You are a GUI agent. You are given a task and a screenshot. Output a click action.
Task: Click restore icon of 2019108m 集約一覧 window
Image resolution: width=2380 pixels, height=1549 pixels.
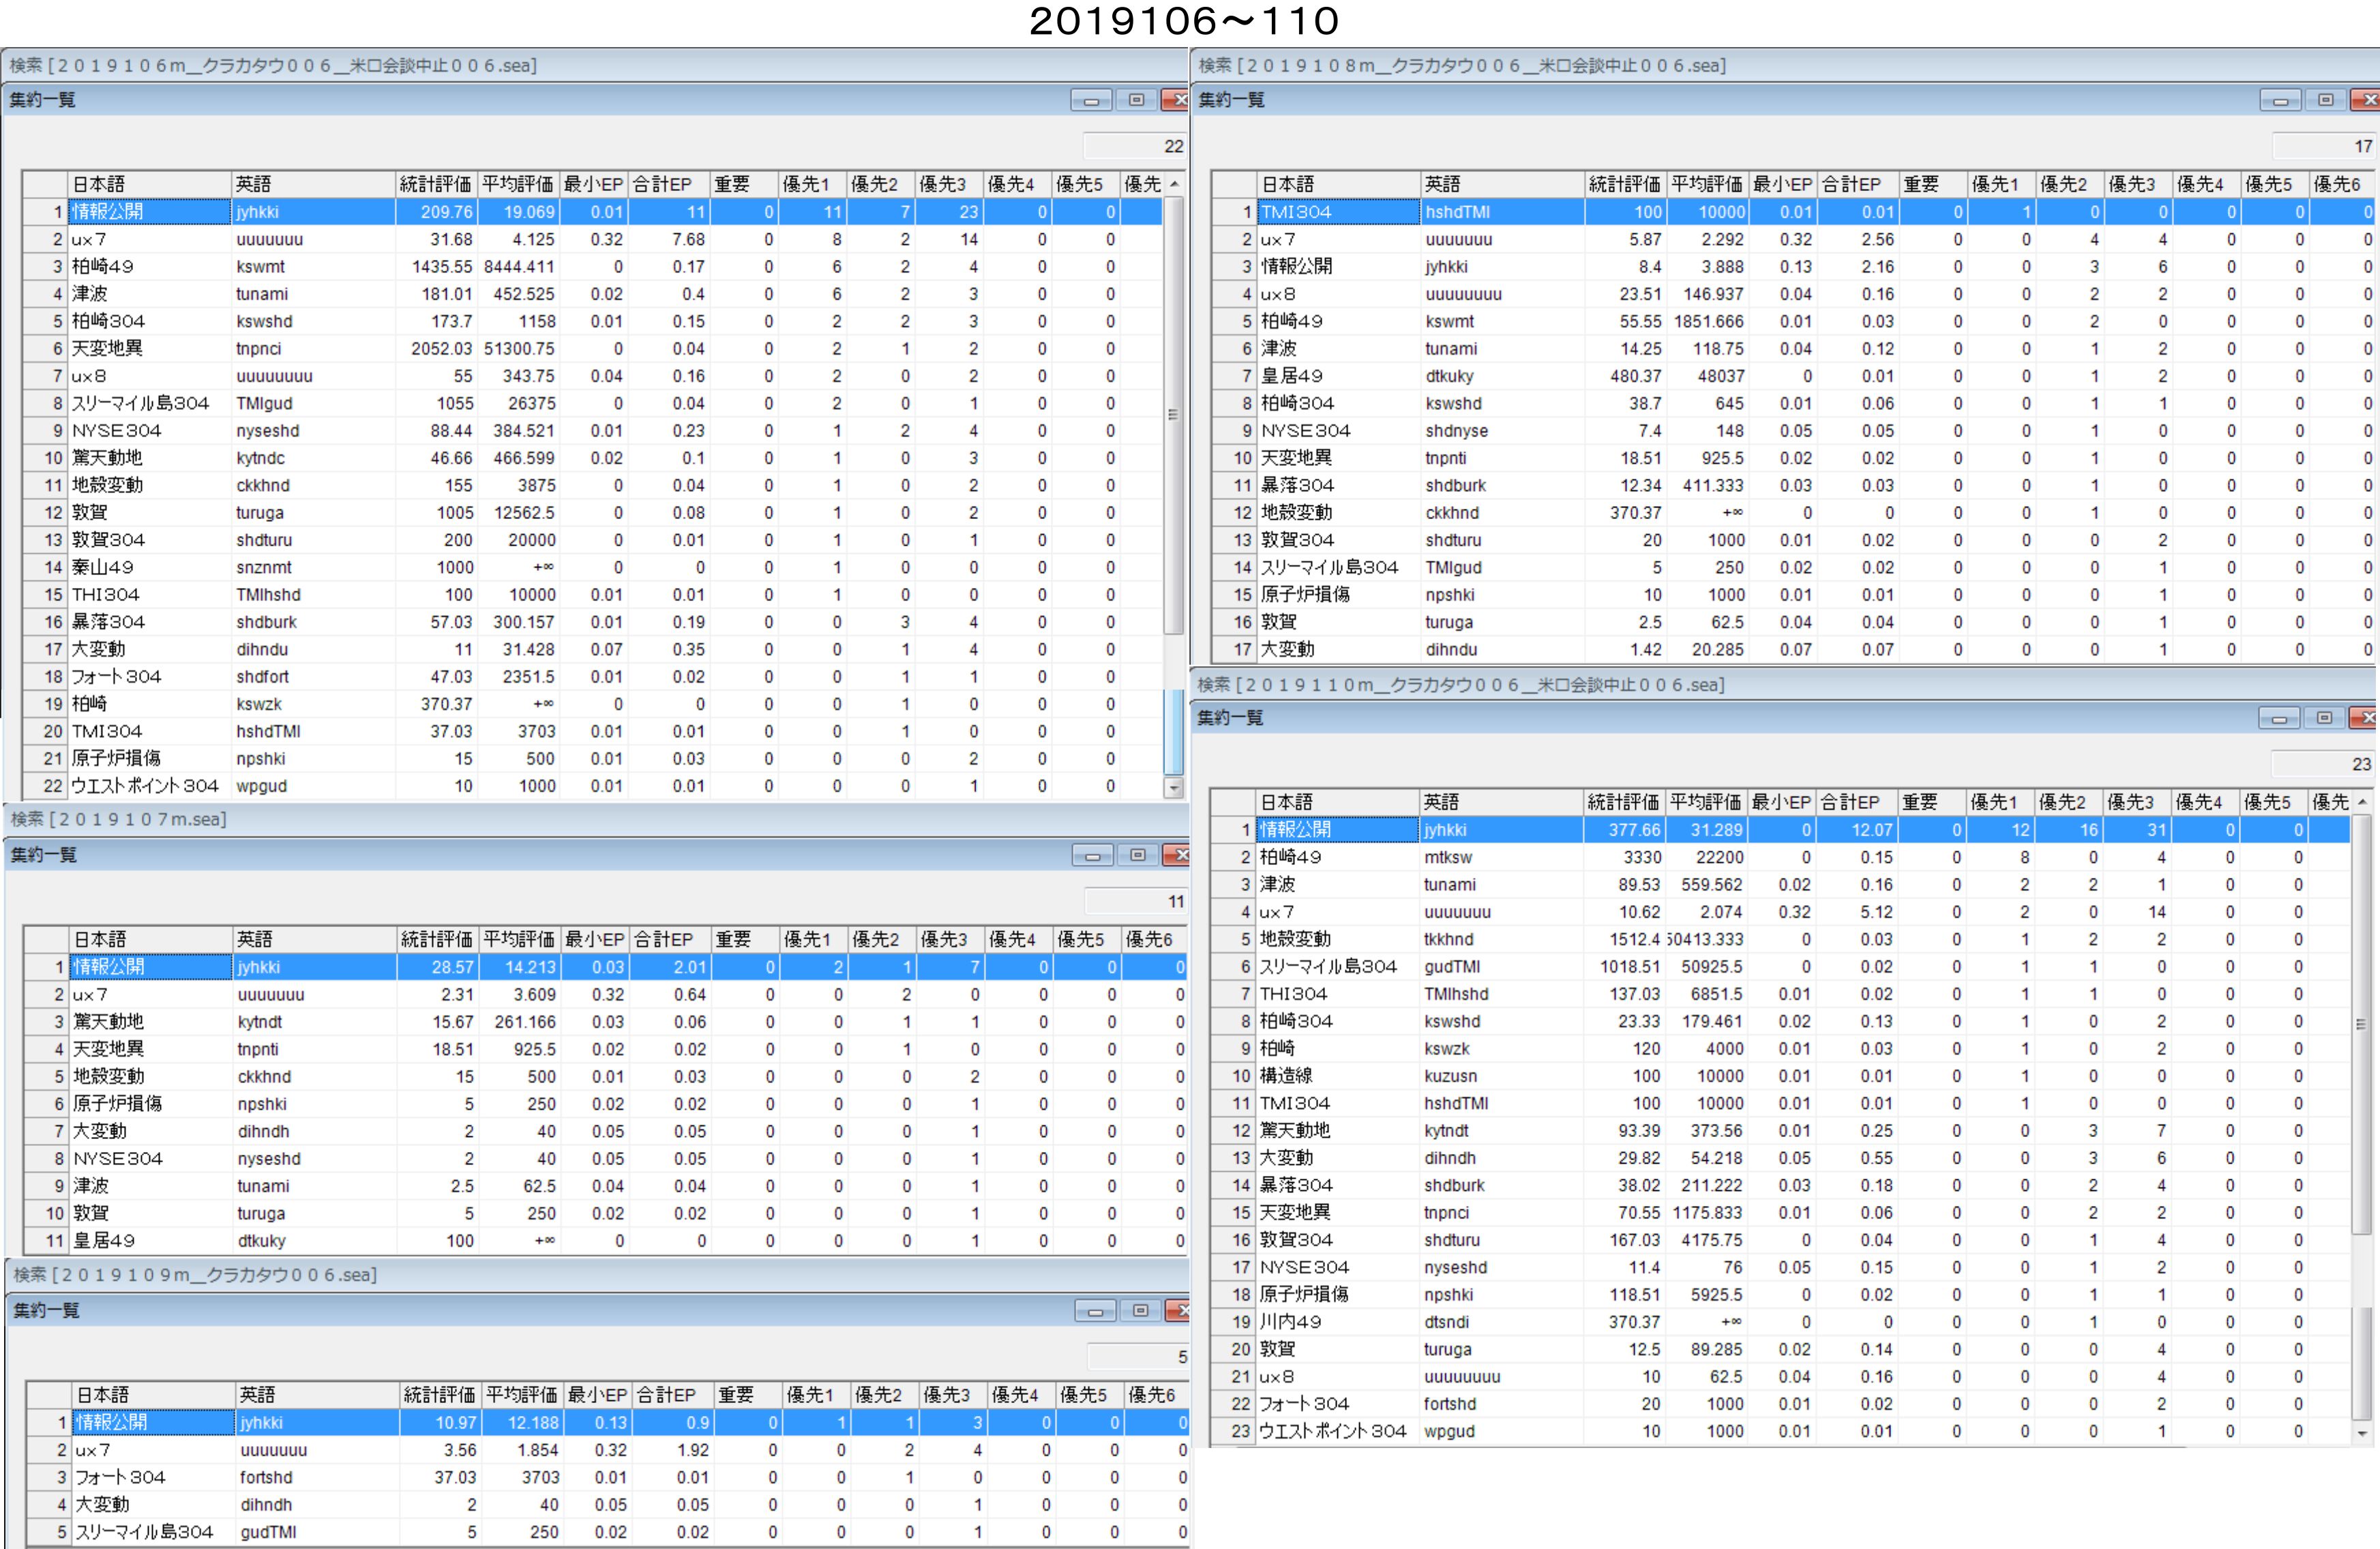[x=2325, y=100]
